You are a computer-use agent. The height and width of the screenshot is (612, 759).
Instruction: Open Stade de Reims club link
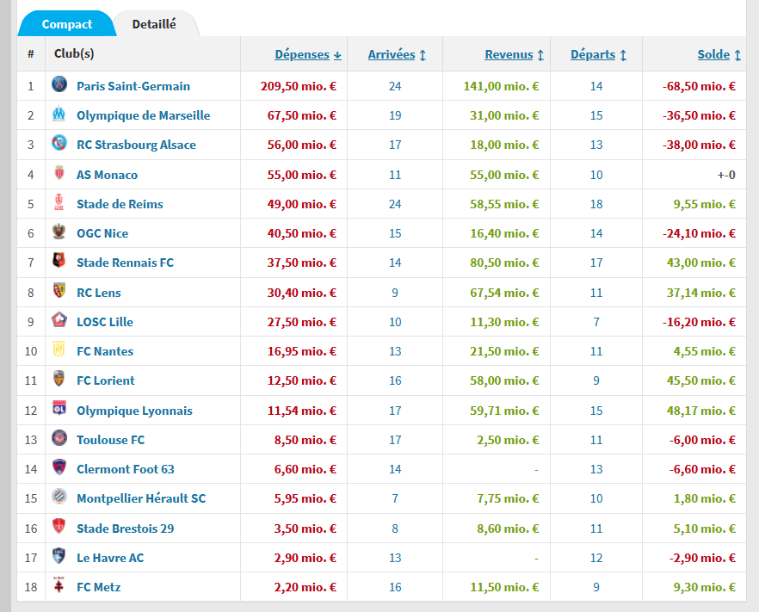[x=120, y=204]
